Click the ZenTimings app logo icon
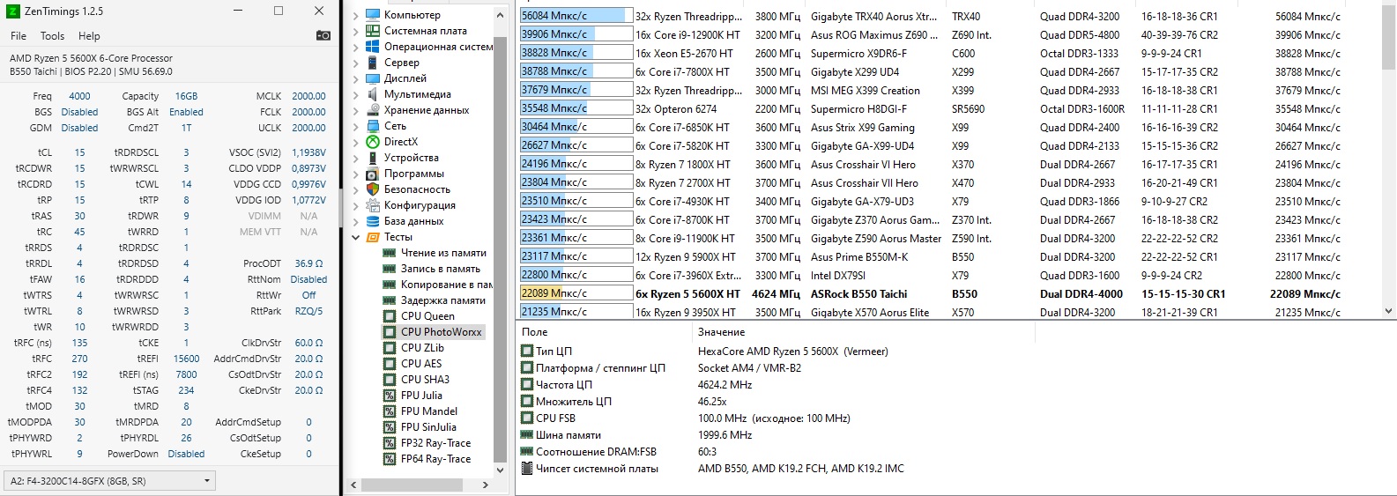1397x496 pixels. [13, 11]
